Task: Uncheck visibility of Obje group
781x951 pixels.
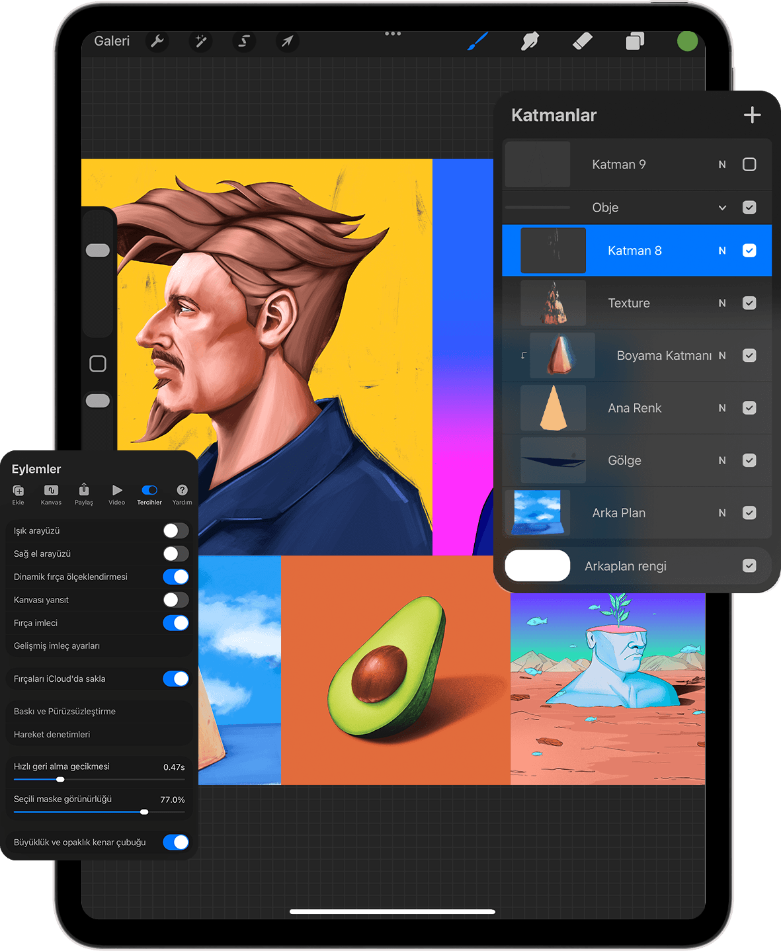Action: click(749, 208)
